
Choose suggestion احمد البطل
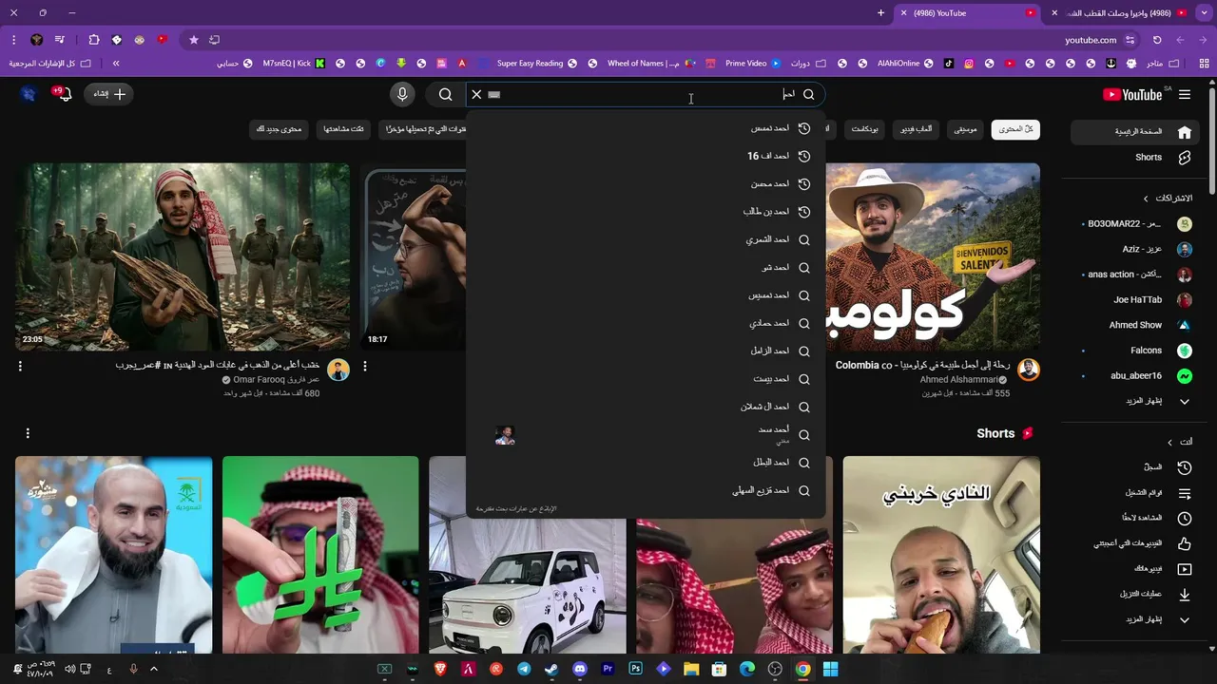click(647, 463)
